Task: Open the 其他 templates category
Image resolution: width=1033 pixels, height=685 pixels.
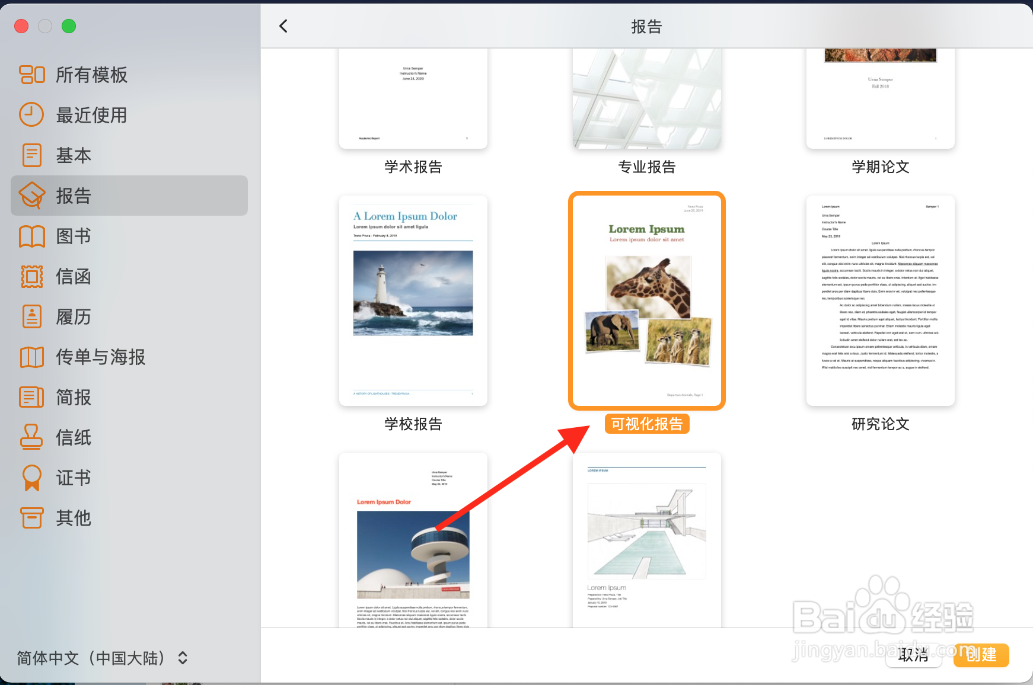Action: (32, 518)
